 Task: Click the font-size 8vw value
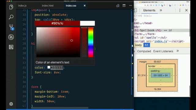[56, 72]
